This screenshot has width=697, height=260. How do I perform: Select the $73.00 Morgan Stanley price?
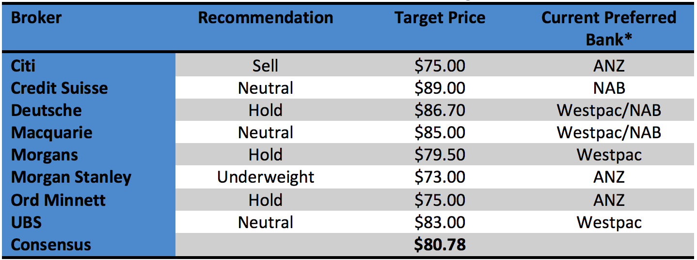pyautogui.click(x=440, y=177)
